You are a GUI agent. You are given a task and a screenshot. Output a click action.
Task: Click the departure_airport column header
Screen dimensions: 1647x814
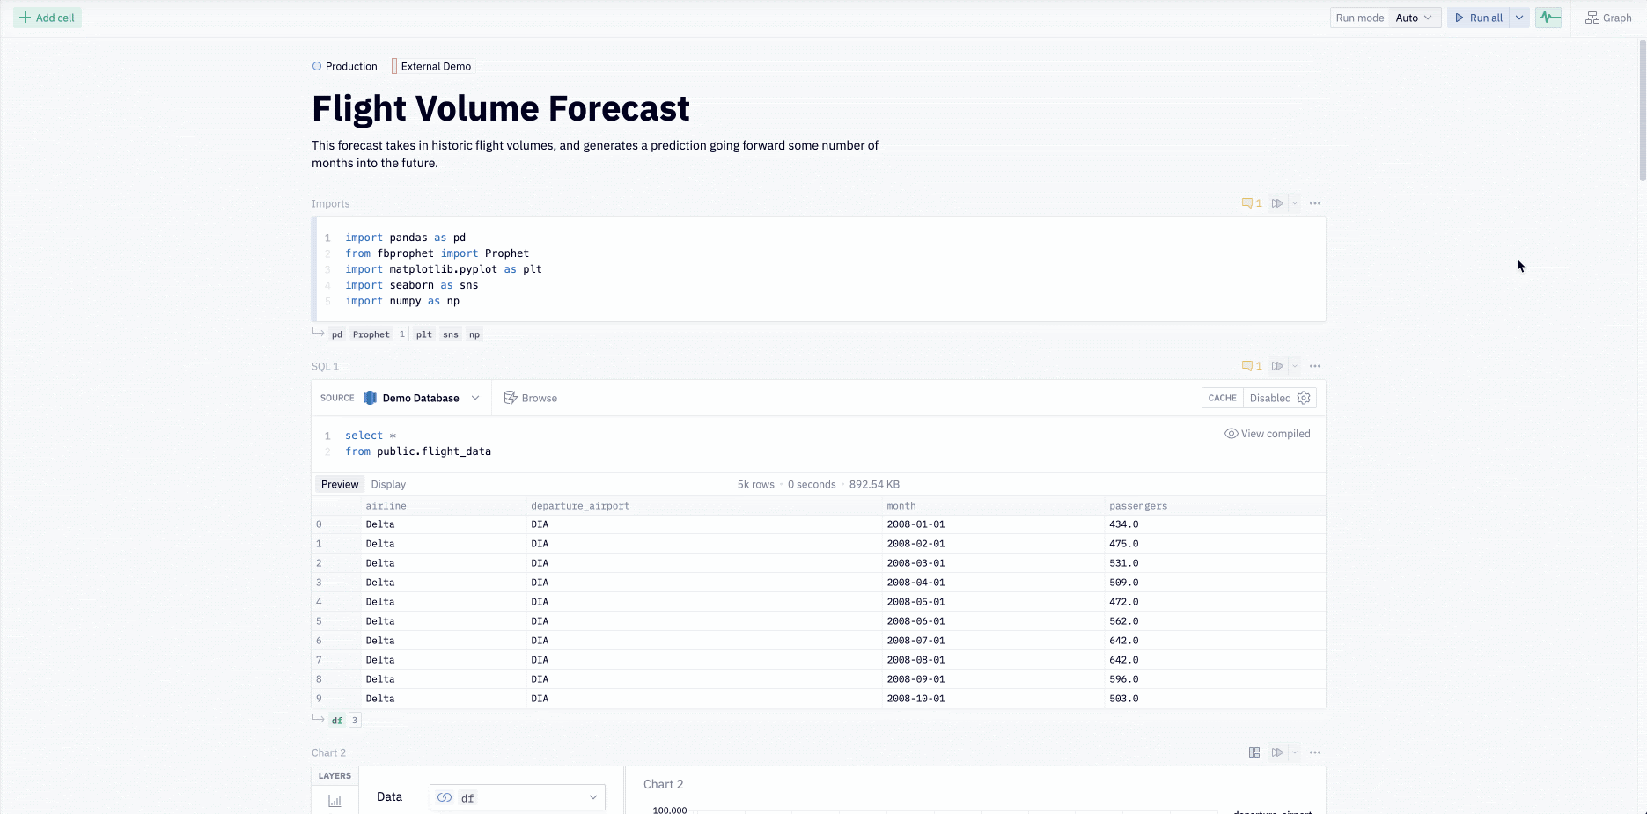[703, 506]
